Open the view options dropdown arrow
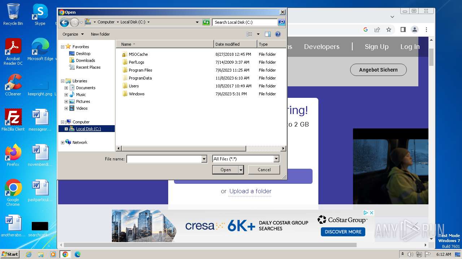 258,34
